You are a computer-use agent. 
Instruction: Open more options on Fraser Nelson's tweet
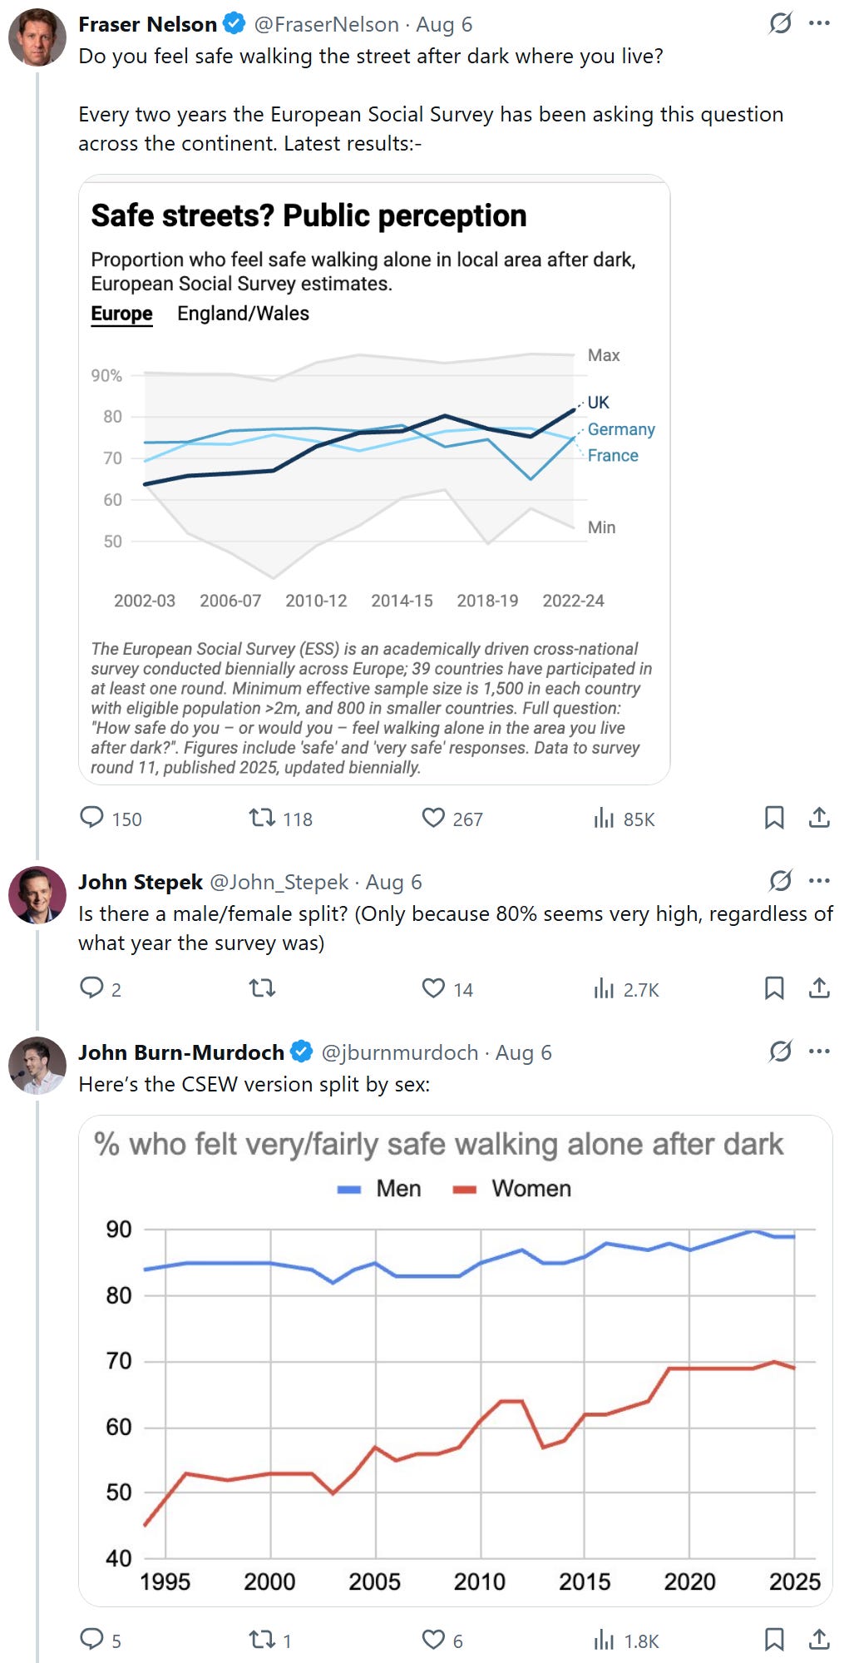[819, 23]
